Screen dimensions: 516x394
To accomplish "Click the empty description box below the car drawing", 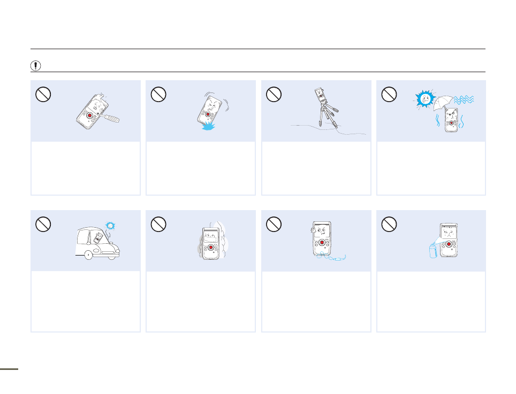I will [86, 302].
